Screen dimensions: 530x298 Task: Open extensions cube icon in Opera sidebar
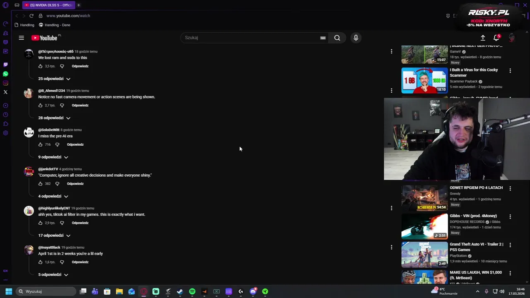pyautogui.click(x=5, y=124)
